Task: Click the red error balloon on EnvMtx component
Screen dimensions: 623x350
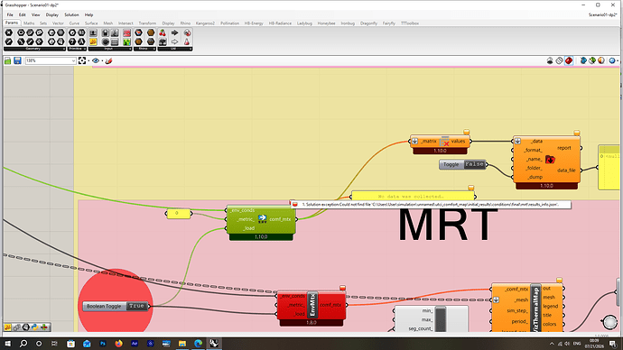Action: click(x=342, y=288)
